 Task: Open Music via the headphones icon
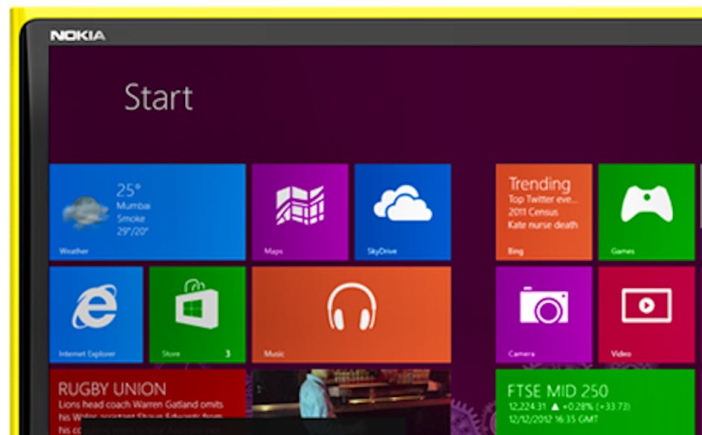pyautogui.click(x=351, y=307)
